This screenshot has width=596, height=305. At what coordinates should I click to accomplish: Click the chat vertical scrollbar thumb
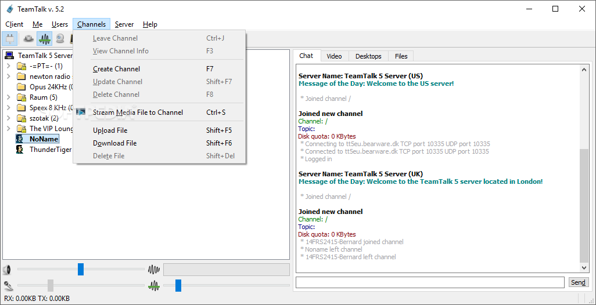584,206
